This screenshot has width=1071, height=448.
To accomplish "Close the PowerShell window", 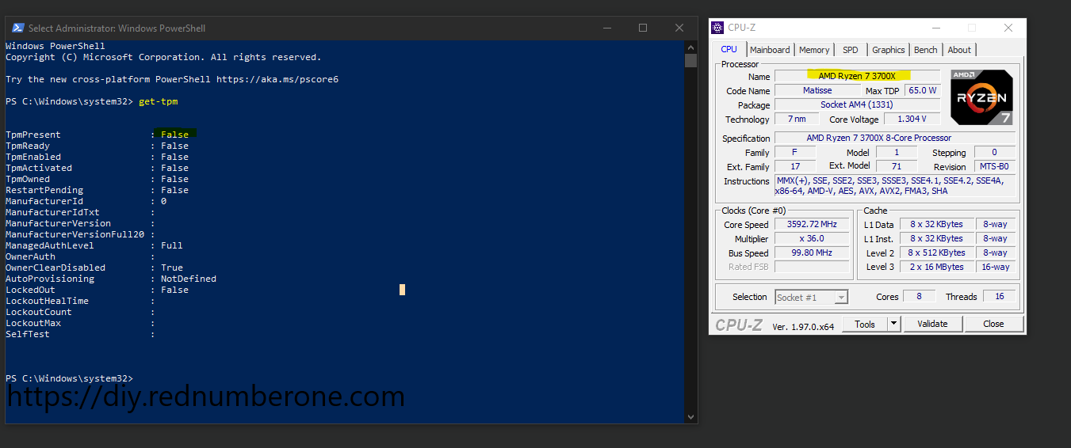I will (679, 28).
